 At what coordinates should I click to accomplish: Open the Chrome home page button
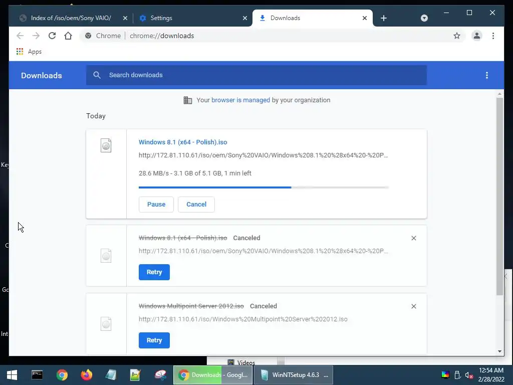[68, 36]
